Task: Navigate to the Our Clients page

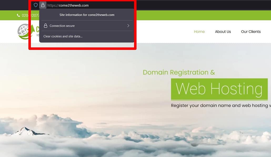Action: (x=251, y=32)
